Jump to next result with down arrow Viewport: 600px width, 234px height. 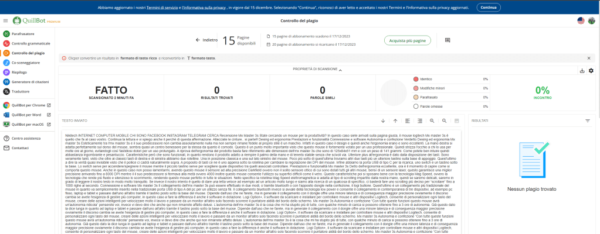tap(383, 121)
